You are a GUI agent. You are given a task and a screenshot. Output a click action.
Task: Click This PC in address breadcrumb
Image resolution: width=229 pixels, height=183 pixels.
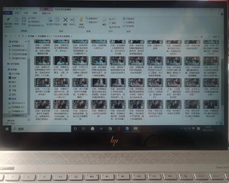[x=31, y=36]
